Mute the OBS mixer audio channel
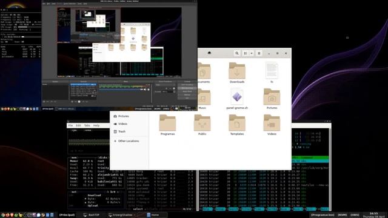 click(145, 90)
